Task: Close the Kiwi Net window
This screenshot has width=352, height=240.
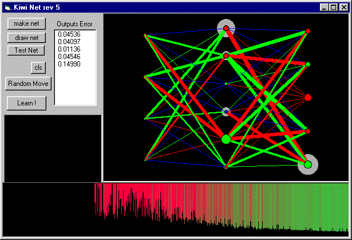Action: (343, 7)
